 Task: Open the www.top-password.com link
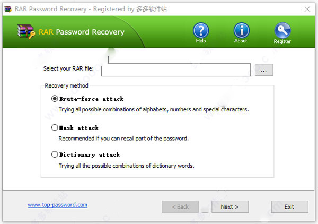pyautogui.click(x=57, y=205)
